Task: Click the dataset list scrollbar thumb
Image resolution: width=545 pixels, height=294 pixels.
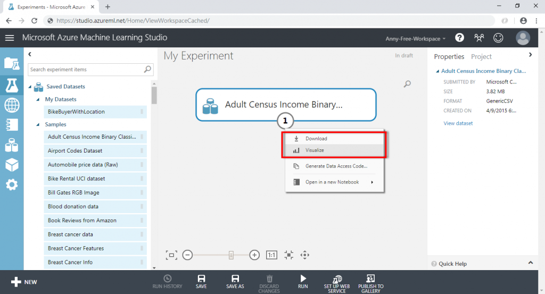Action: click(x=154, y=95)
